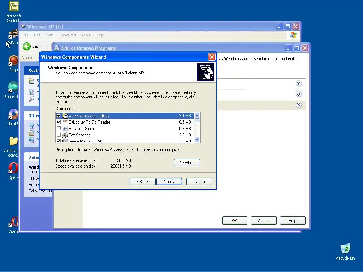Click the drive icon in Windows XP (E:) title

[23, 26]
